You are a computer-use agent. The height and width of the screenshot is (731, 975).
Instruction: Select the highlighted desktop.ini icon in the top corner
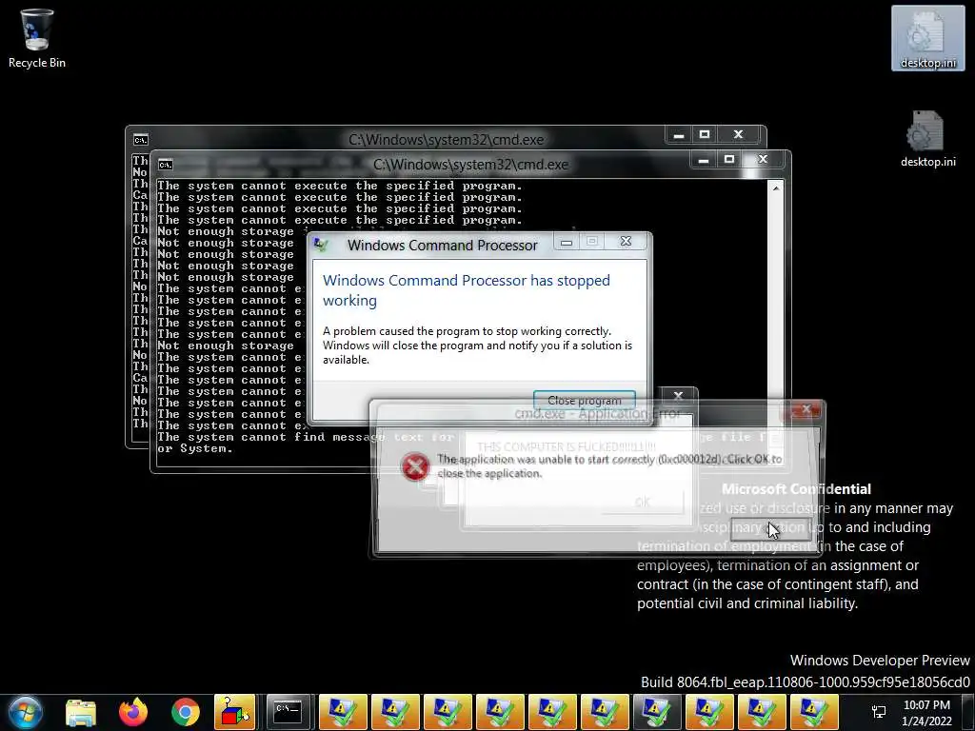tap(927, 38)
